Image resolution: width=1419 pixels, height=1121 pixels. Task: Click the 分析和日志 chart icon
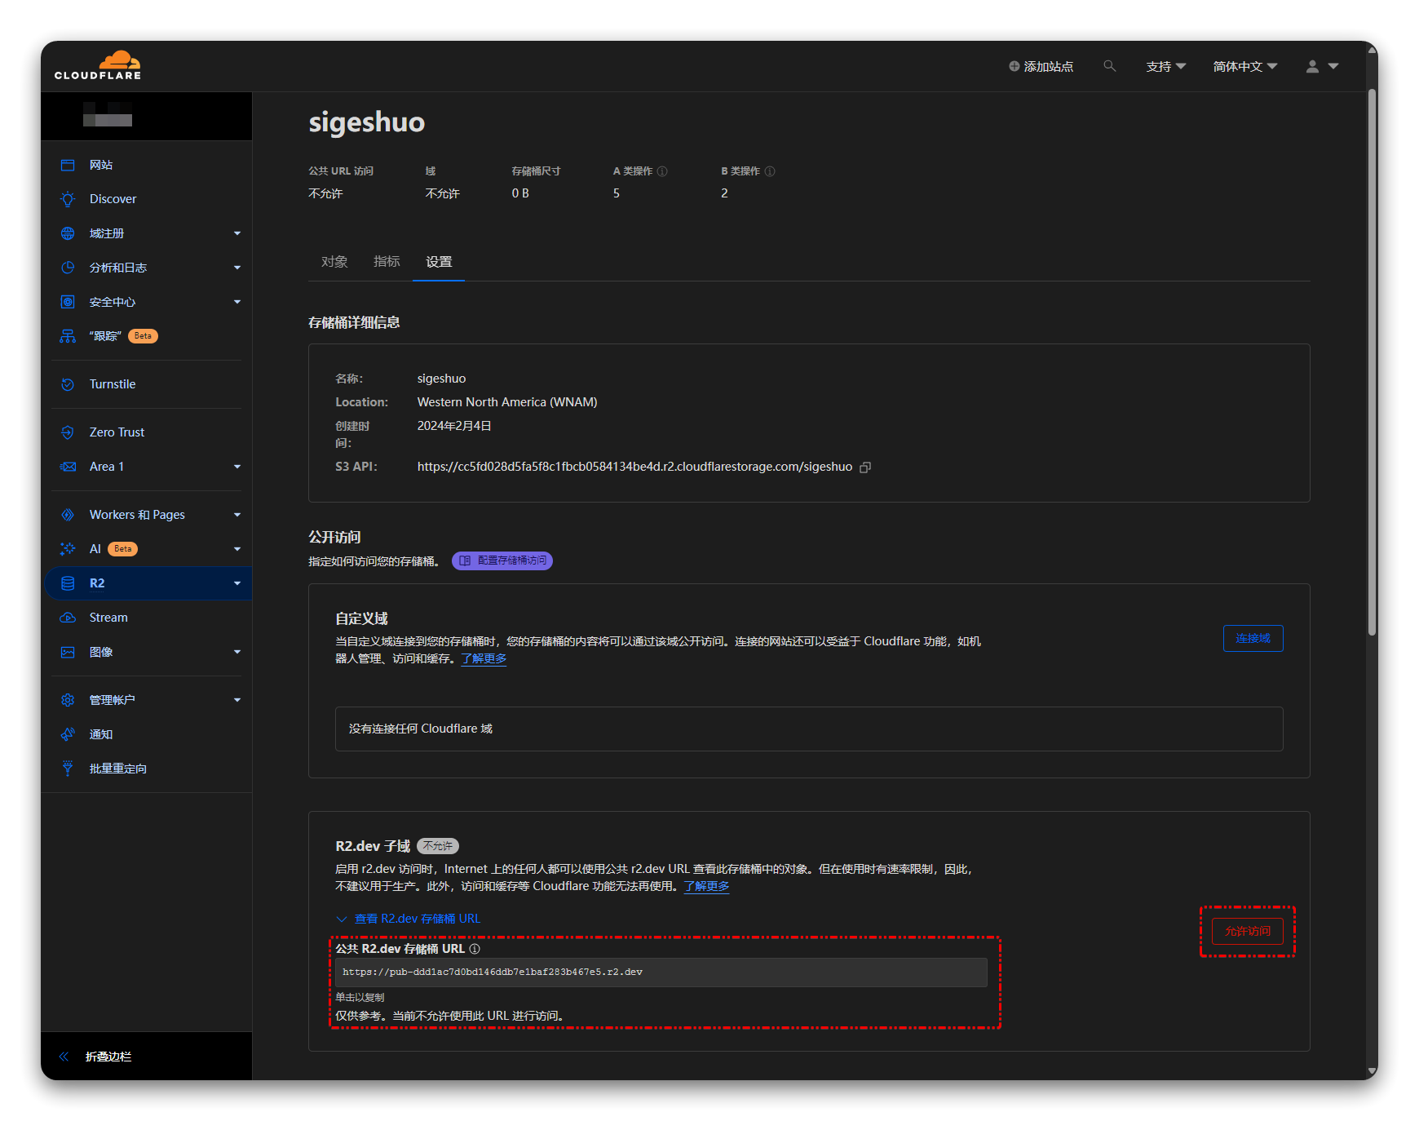pyautogui.click(x=68, y=268)
